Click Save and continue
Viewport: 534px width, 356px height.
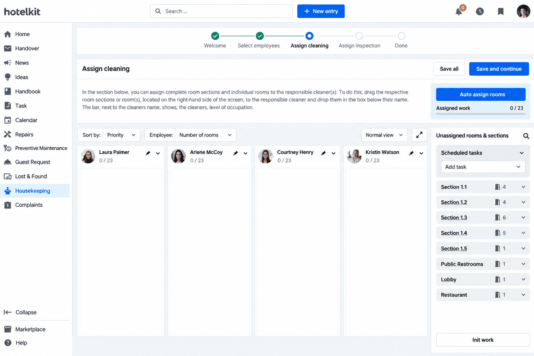tap(499, 69)
